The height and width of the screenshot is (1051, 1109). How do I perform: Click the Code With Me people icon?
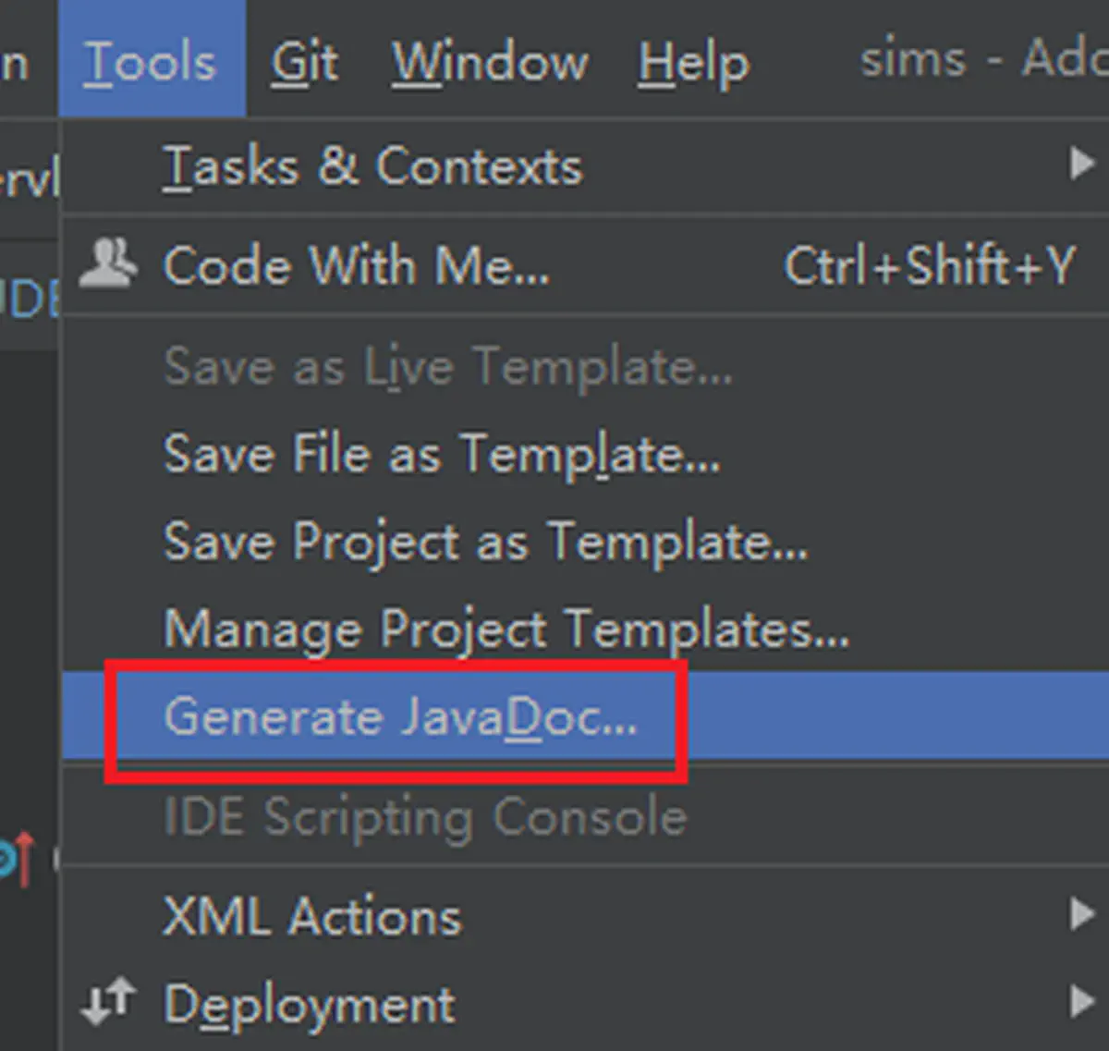(x=108, y=263)
